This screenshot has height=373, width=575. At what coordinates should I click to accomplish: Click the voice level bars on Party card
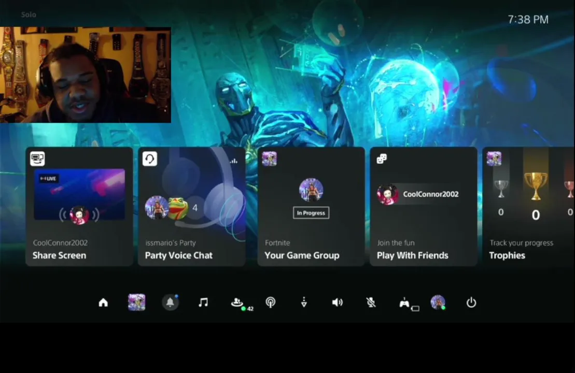(234, 161)
